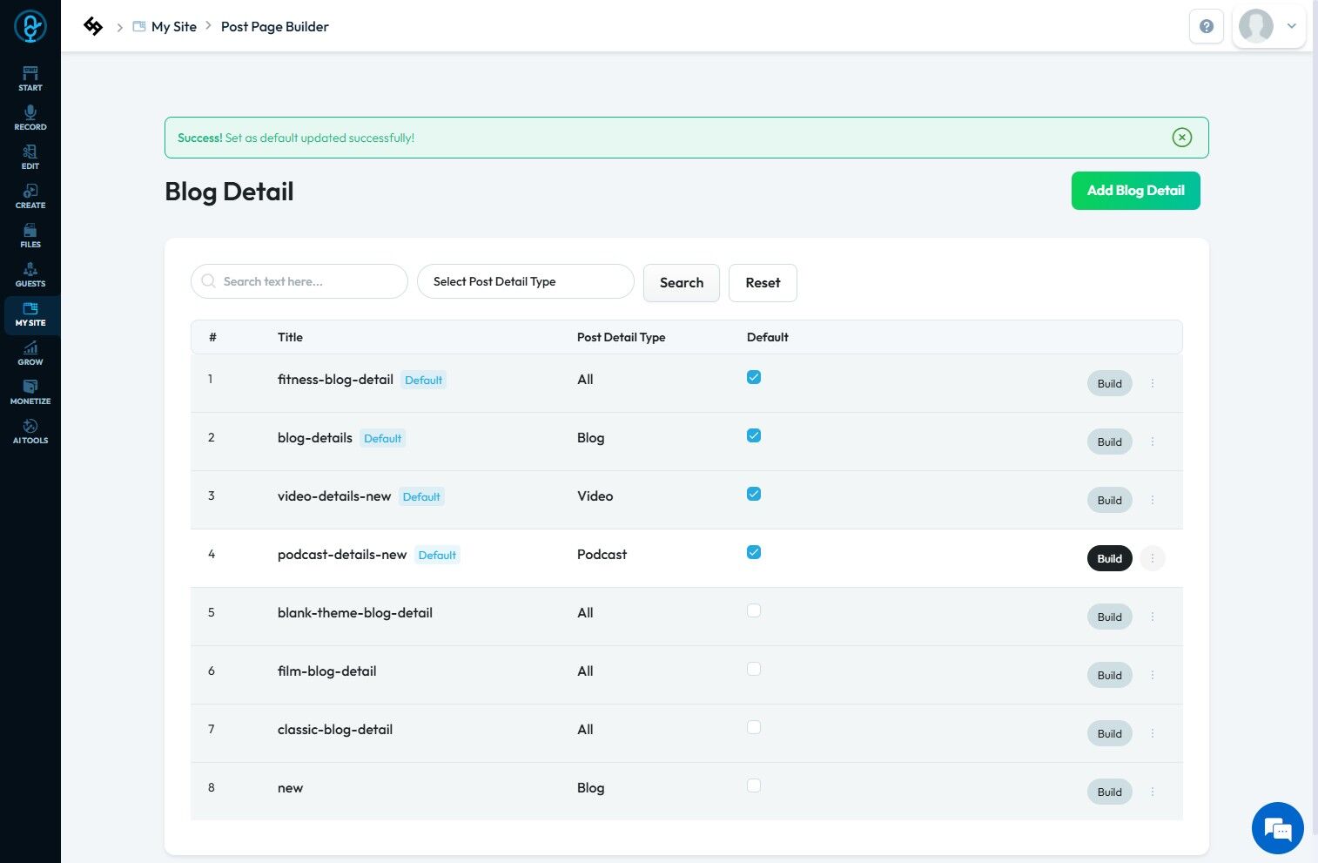
Task: Open the three-dot menu for podcast-details-new
Action: pyautogui.click(x=1153, y=558)
